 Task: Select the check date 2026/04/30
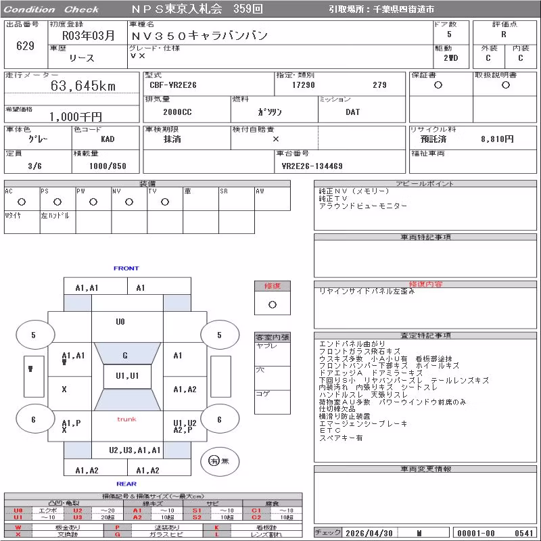coord(369,533)
